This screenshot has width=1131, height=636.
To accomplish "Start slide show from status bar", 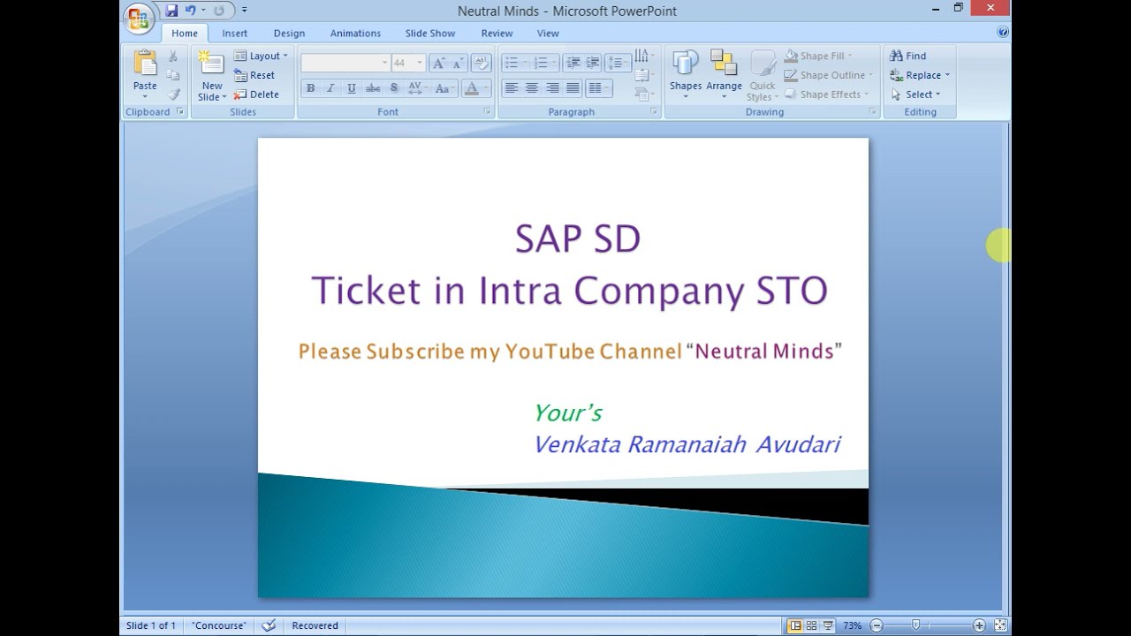I will point(826,625).
